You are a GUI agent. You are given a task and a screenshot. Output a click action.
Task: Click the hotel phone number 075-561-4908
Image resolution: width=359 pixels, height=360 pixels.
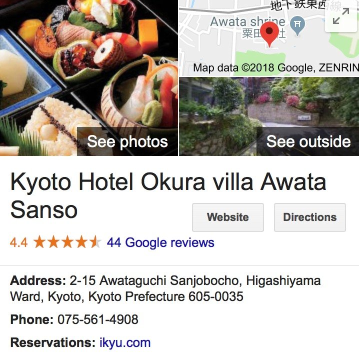98,319
